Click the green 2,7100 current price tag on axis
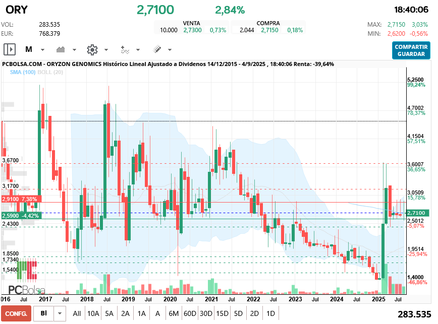Image resolution: width=438 pixels, height=324 pixels. pos(418,213)
